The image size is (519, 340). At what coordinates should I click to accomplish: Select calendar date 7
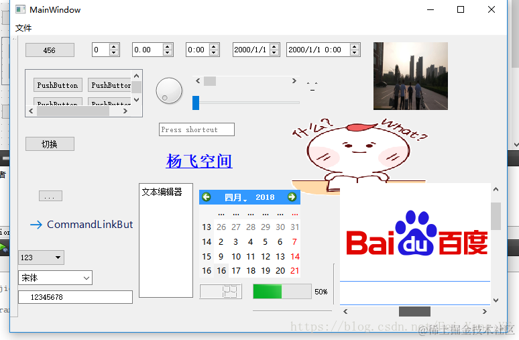pyautogui.click(x=294, y=242)
